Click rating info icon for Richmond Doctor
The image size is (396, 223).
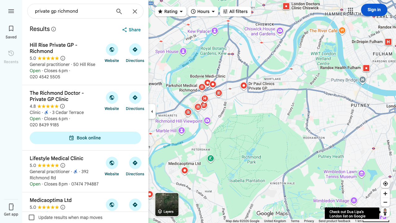[x=62, y=106]
